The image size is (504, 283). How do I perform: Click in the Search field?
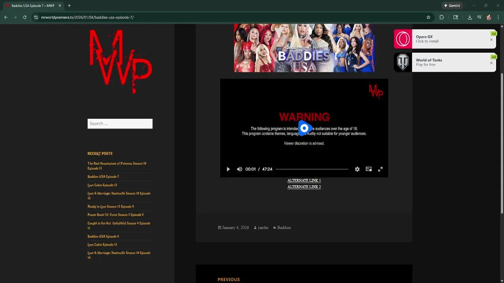tap(120, 123)
